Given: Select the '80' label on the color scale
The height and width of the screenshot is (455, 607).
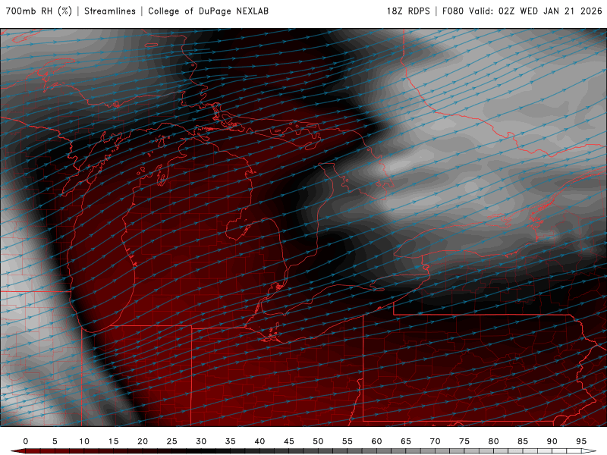Looking at the screenshot, I should coord(494,441).
